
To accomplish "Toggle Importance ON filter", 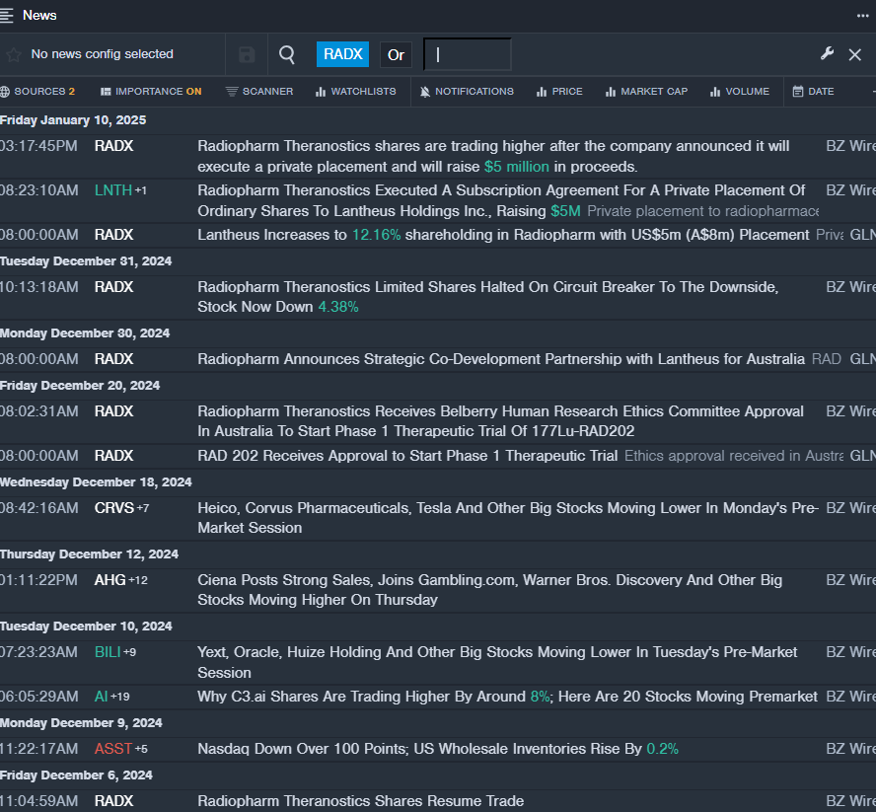I will point(151,91).
